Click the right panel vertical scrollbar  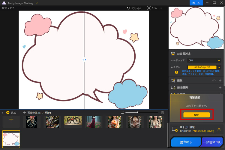[x=224, y=46]
